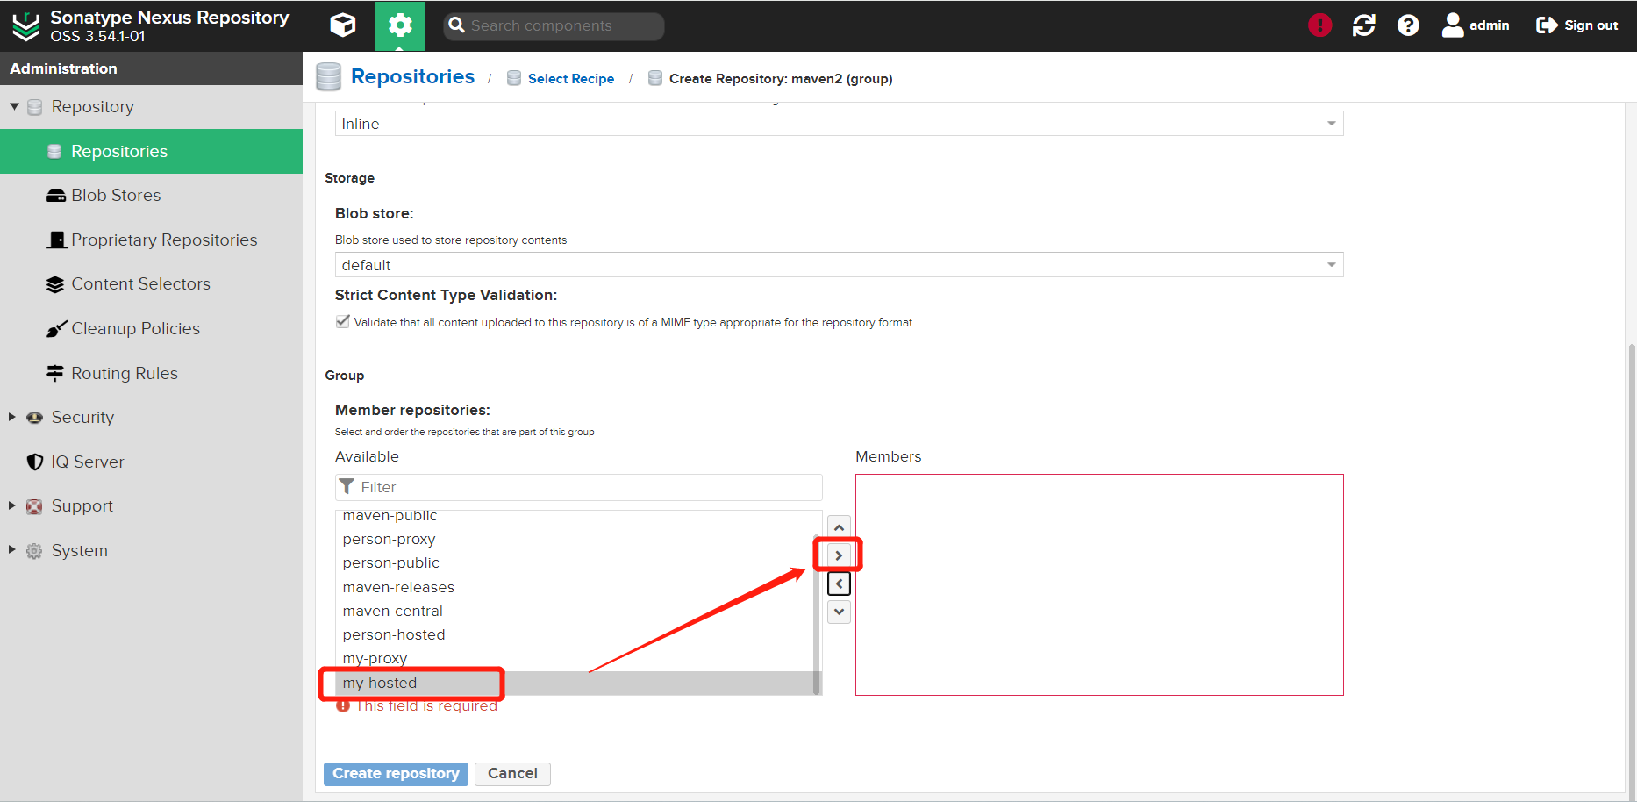Screen dimensions: 1637x802
Task: Click inside the Members list box
Action: coord(1099,585)
